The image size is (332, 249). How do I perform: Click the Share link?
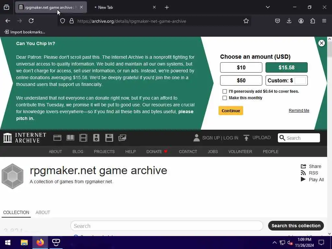coord(311,166)
